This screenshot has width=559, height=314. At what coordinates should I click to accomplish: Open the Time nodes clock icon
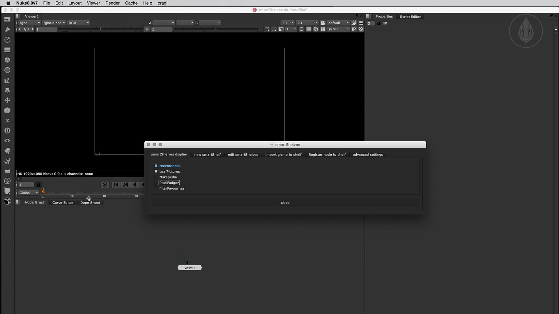(7, 40)
